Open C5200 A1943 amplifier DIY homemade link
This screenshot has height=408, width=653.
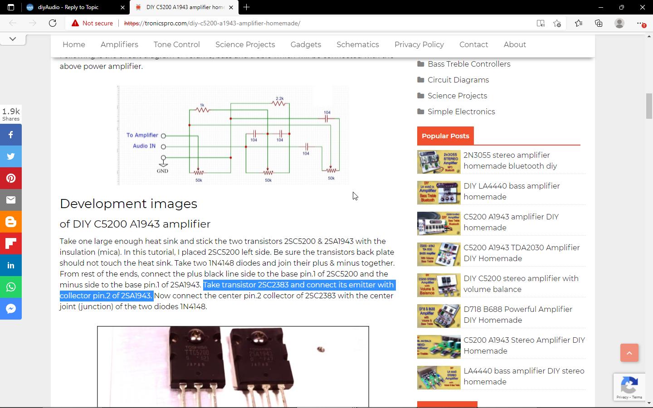[511, 222]
